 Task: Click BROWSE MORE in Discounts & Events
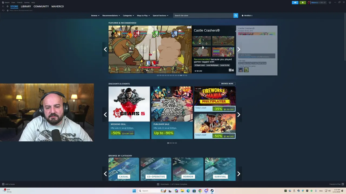[227, 84]
